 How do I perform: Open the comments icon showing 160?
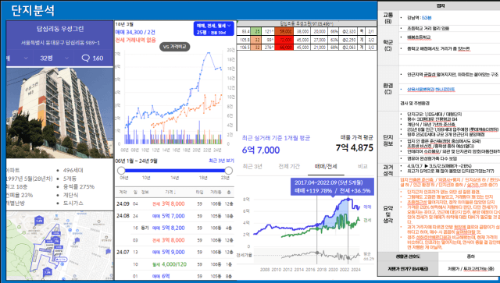pyautogui.click(x=92, y=58)
